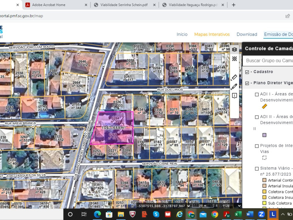Click the share icon in address bar

pos(288,16)
